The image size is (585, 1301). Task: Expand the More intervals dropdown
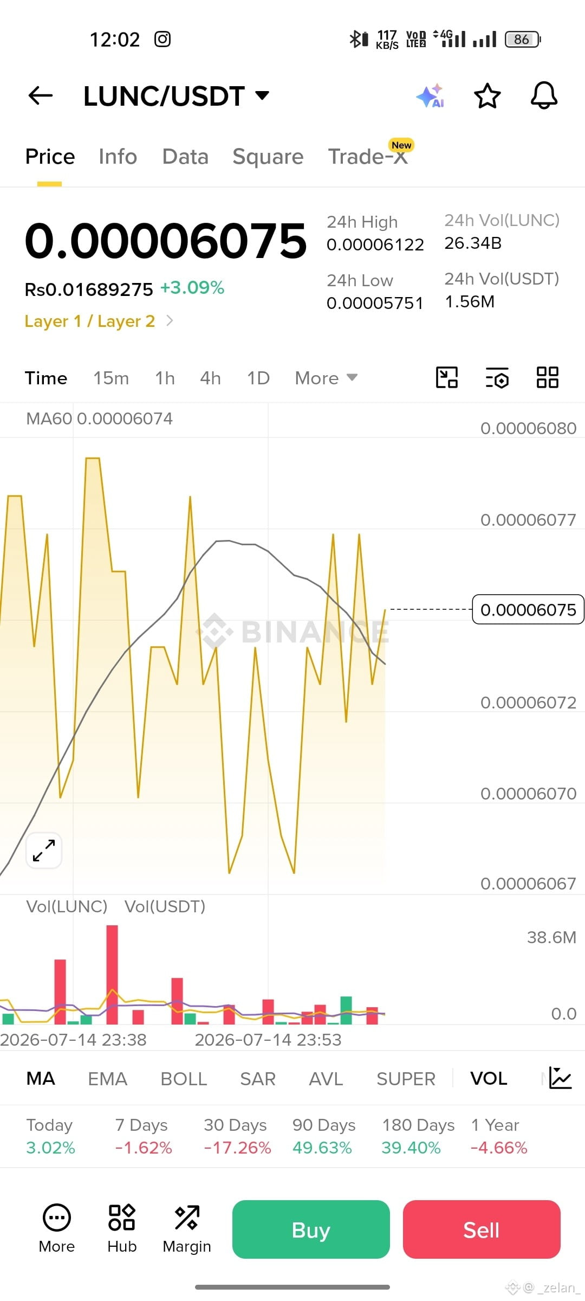point(326,378)
